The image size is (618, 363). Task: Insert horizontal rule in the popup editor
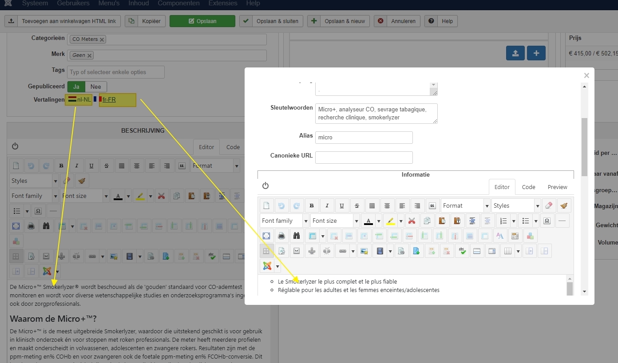[x=562, y=221]
